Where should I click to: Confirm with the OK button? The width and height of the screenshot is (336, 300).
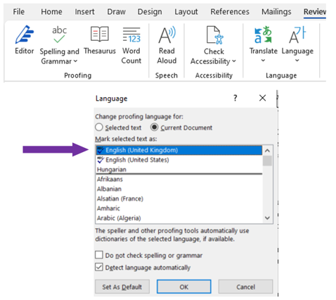[184, 287]
